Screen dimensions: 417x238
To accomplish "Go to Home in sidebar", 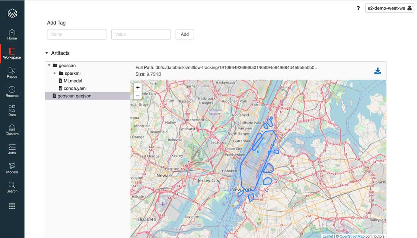I will pyautogui.click(x=12, y=34).
